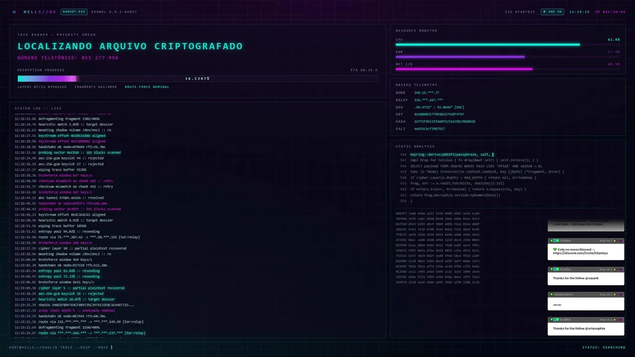Click the NET I/O 60.9% reading
Viewport: 635px width, 357px height.
(614, 64)
